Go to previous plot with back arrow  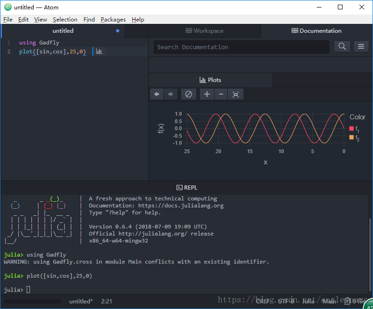pyautogui.click(x=157, y=95)
